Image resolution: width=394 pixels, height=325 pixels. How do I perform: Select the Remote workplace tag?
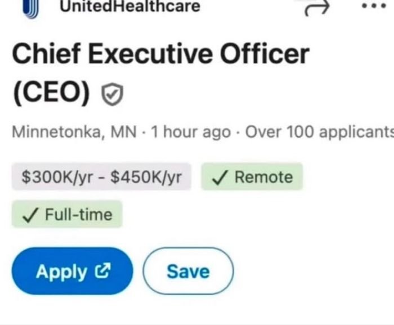(252, 177)
